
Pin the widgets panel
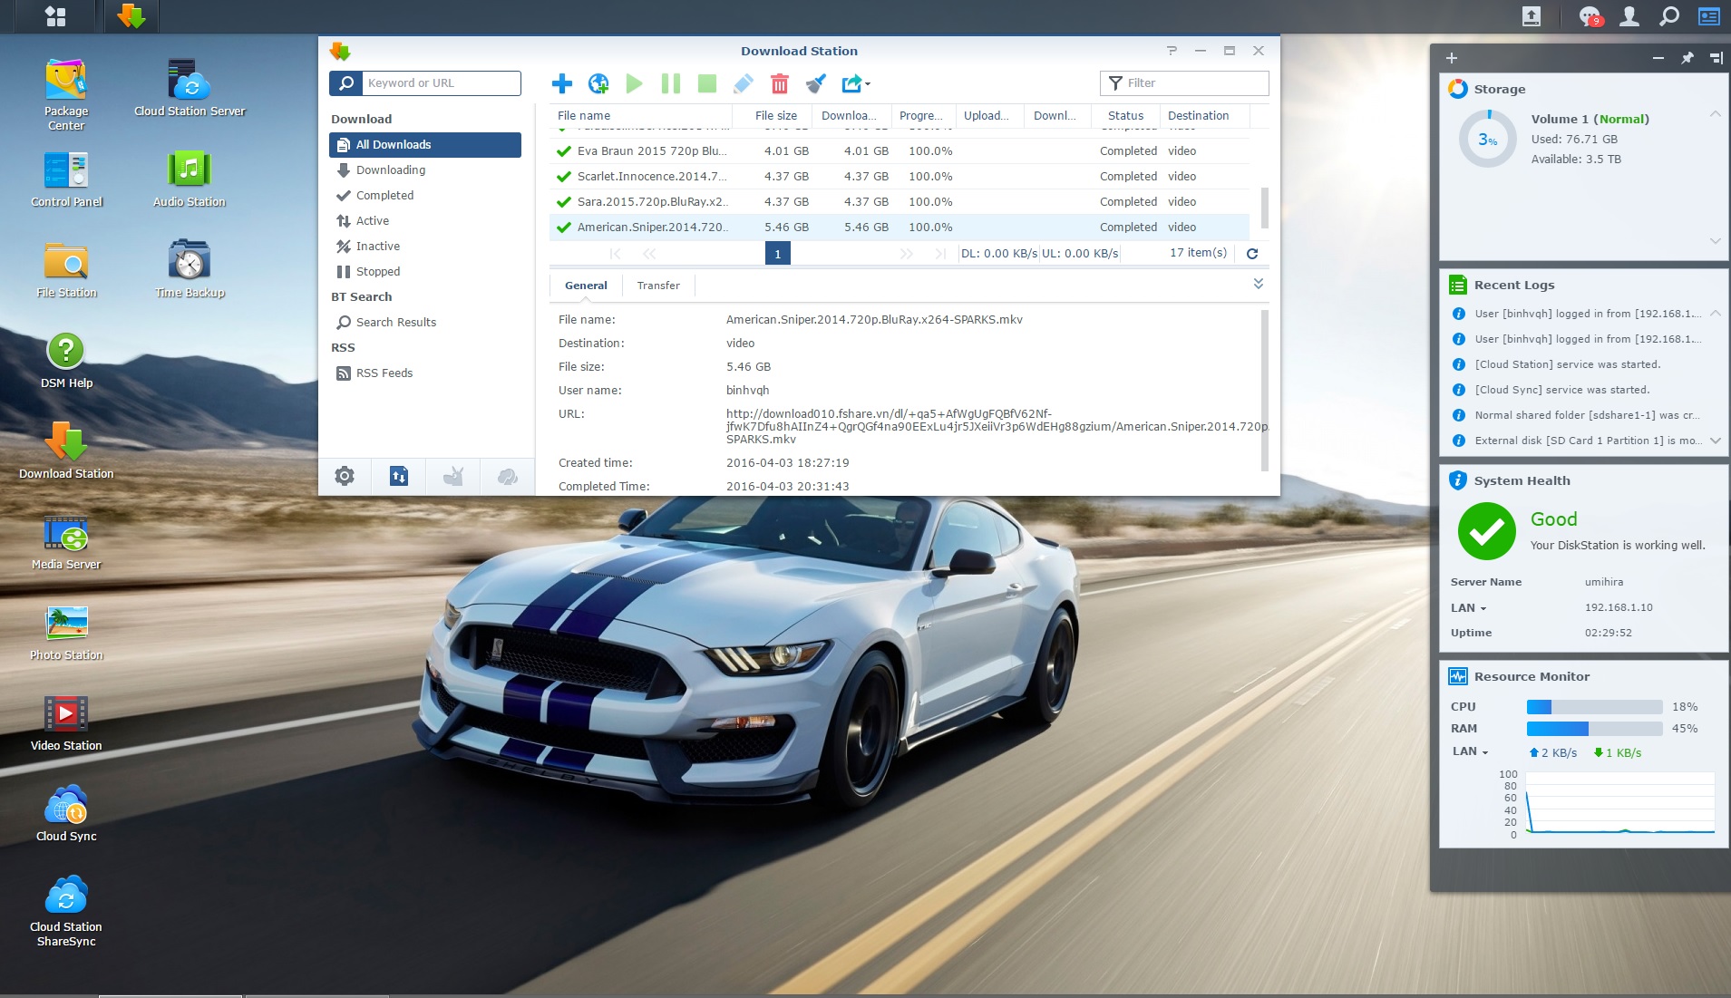1687,58
